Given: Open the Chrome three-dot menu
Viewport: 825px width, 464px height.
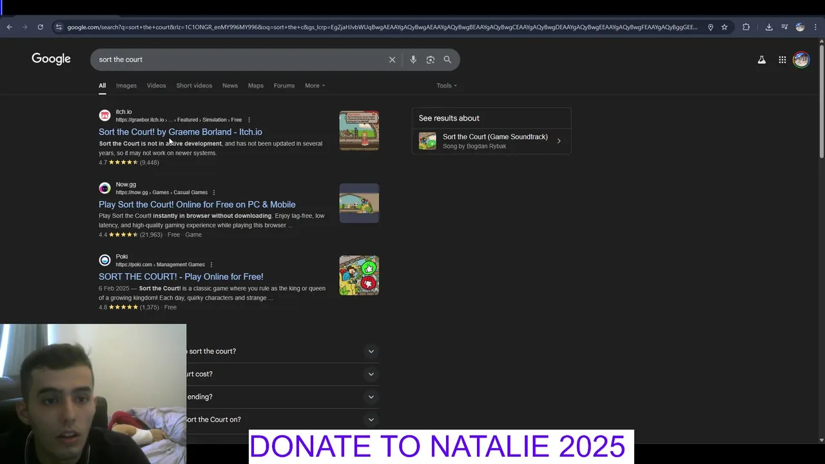Looking at the screenshot, I should (x=816, y=27).
